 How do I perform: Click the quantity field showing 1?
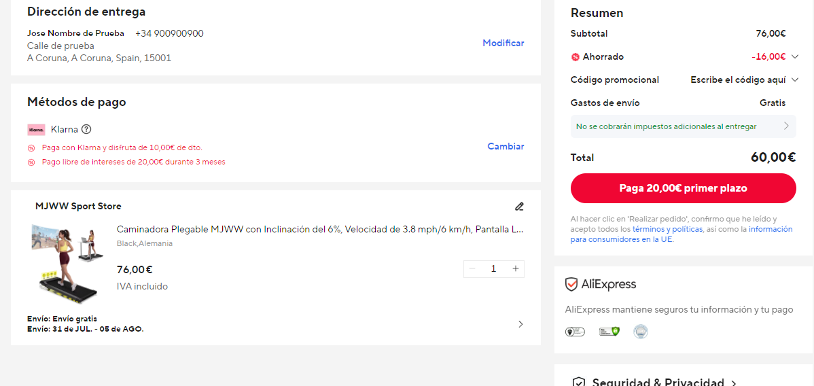[x=494, y=268]
